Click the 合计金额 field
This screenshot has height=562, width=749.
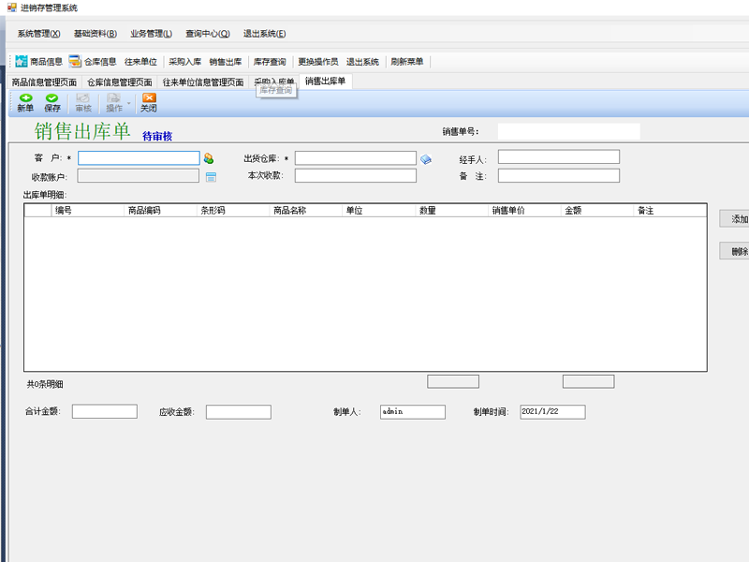pyautogui.click(x=105, y=411)
